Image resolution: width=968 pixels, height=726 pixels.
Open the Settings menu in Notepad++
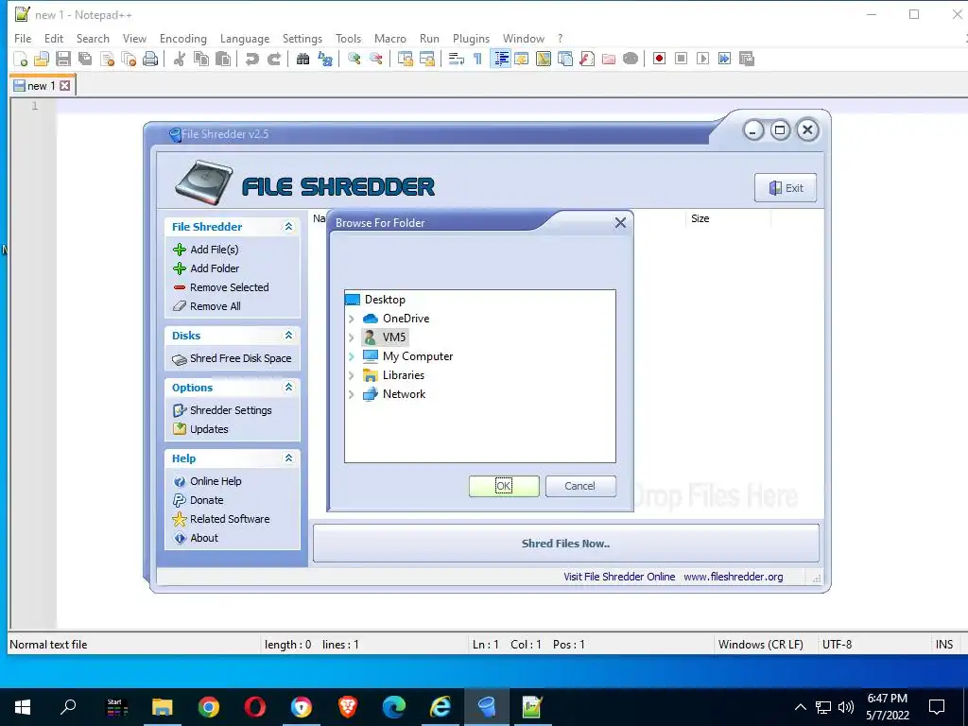pos(302,38)
